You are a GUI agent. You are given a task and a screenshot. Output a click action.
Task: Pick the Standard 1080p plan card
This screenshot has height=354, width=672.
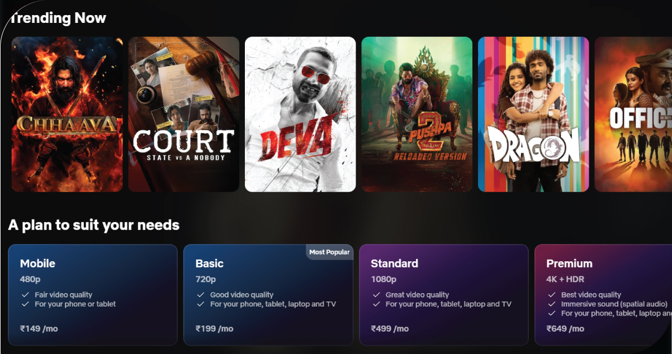(444, 295)
